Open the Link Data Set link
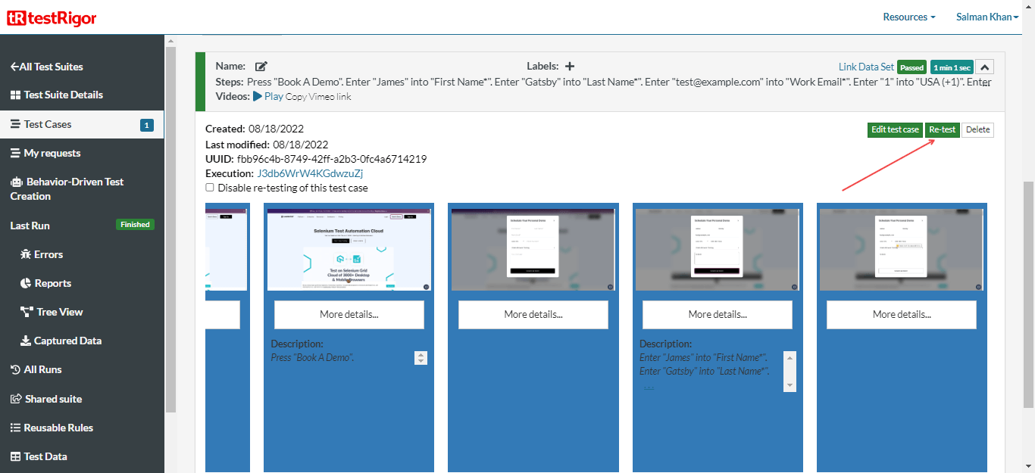This screenshot has width=1035, height=473. pos(866,67)
